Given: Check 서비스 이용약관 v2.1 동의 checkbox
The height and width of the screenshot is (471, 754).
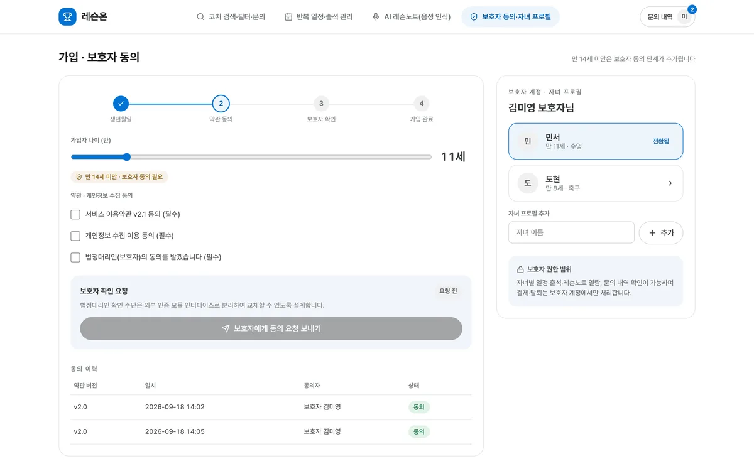Looking at the screenshot, I should pos(75,215).
